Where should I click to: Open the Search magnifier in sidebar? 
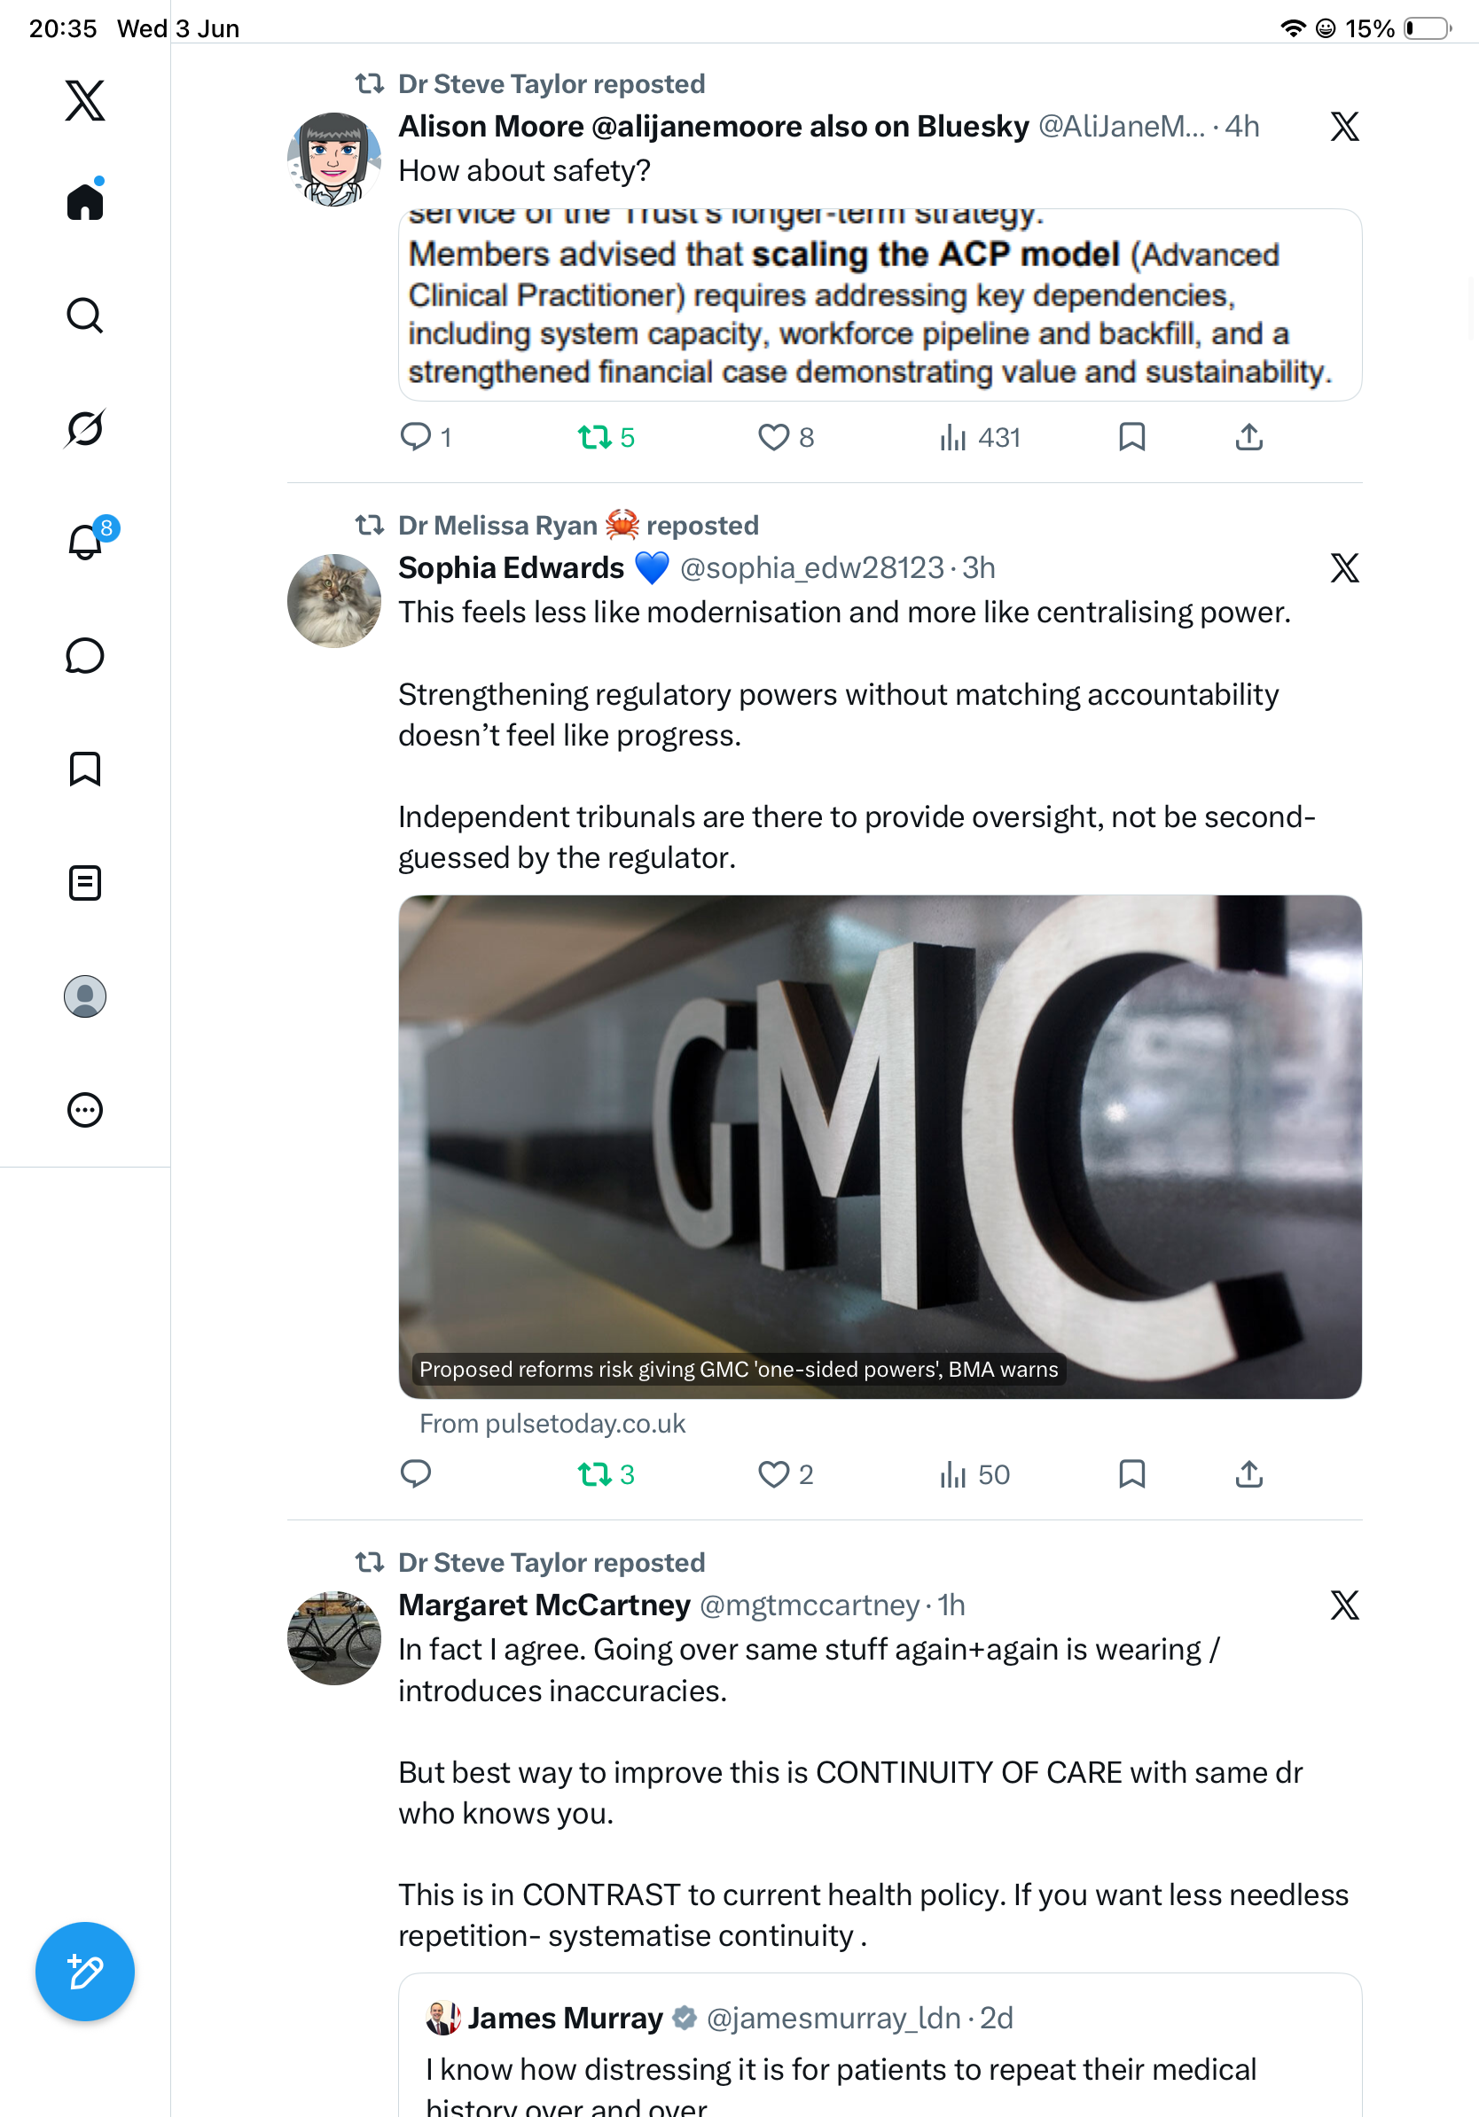[x=85, y=316]
